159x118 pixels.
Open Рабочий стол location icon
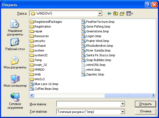click(15, 42)
